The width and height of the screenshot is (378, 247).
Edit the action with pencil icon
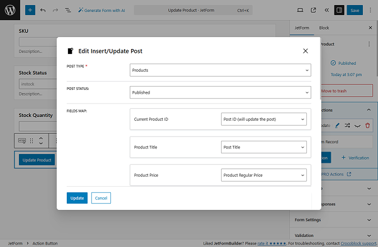337,125
